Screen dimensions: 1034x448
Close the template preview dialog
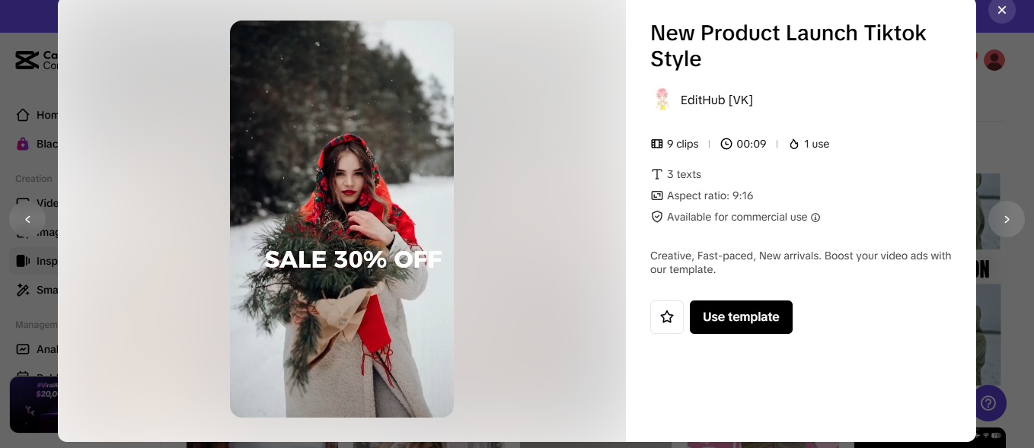coord(1001,10)
